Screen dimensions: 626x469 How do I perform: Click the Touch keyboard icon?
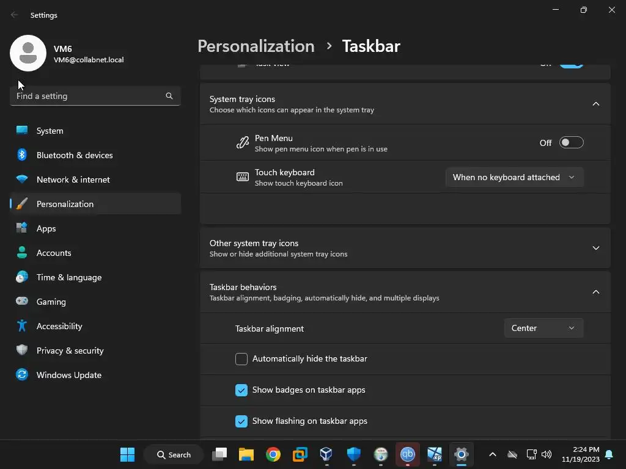click(x=242, y=176)
